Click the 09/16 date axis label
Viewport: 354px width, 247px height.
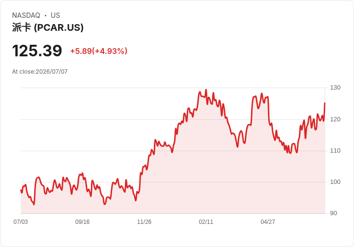point(82,222)
